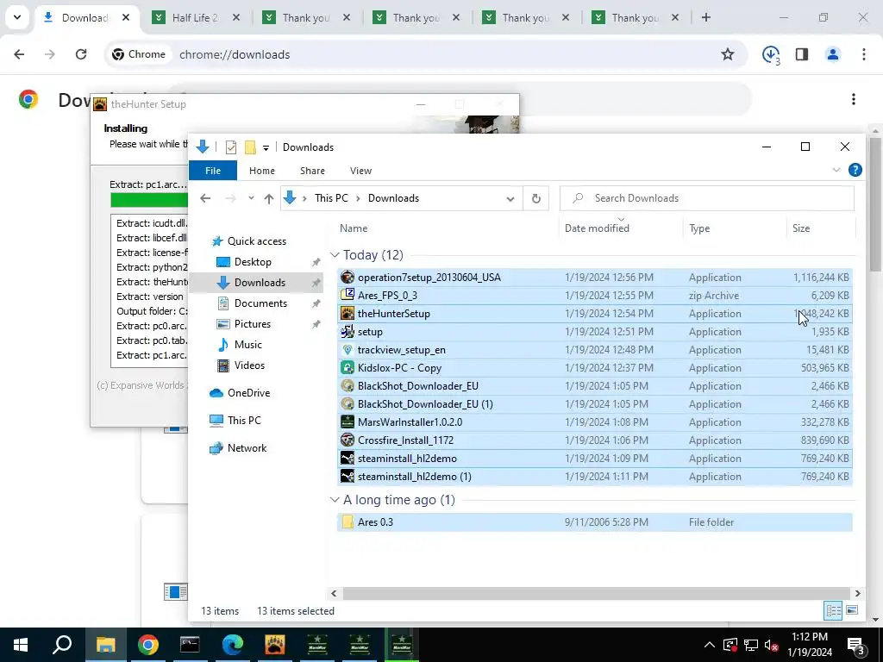
Task: Click the New folder icon in quick access toolbar
Action: [250, 147]
